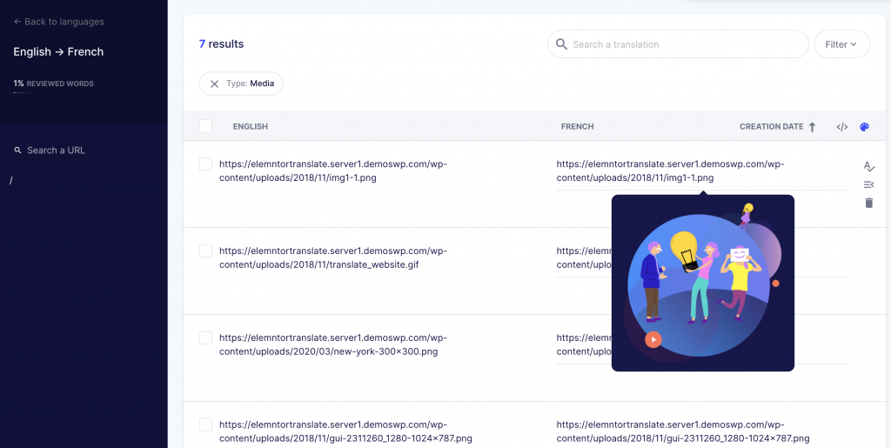891x448 pixels.
Task: Click the code view icon in table header
Action: pos(842,127)
